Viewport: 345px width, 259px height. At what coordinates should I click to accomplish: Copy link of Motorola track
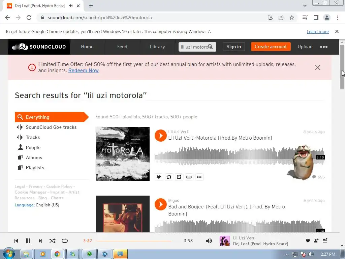(x=189, y=177)
